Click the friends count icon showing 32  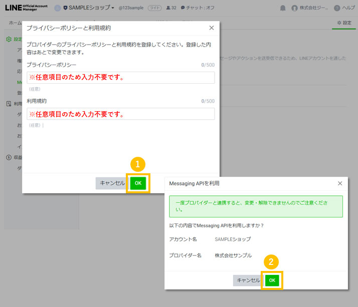pyautogui.click(x=170, y=8)
